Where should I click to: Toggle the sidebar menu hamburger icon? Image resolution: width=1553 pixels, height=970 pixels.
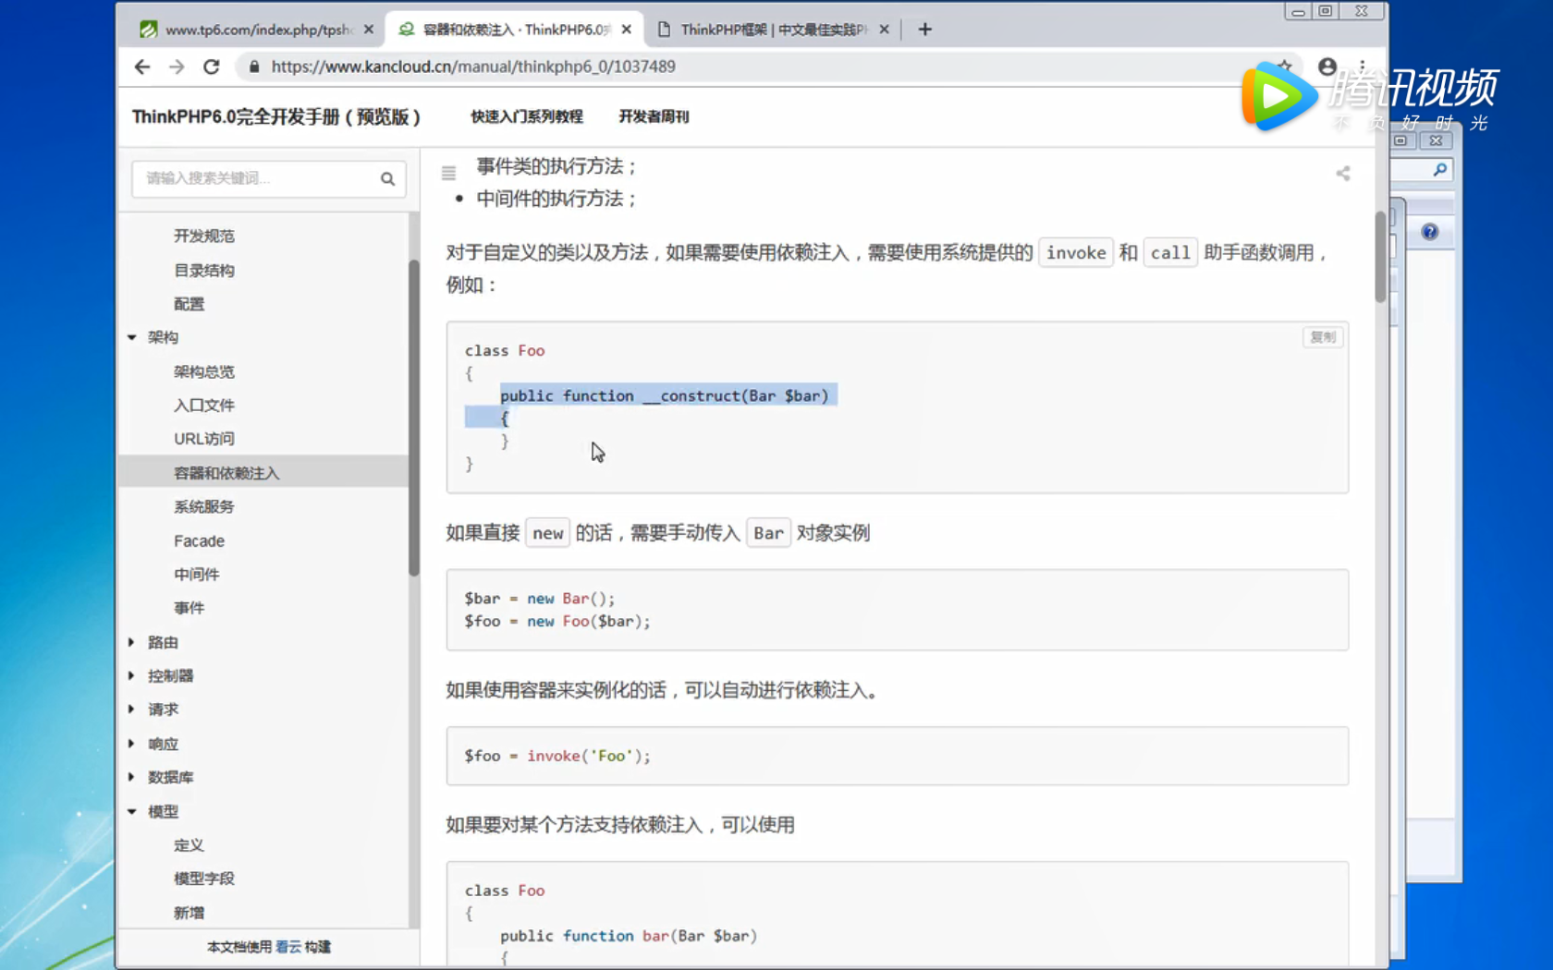[x=448, y=173]
